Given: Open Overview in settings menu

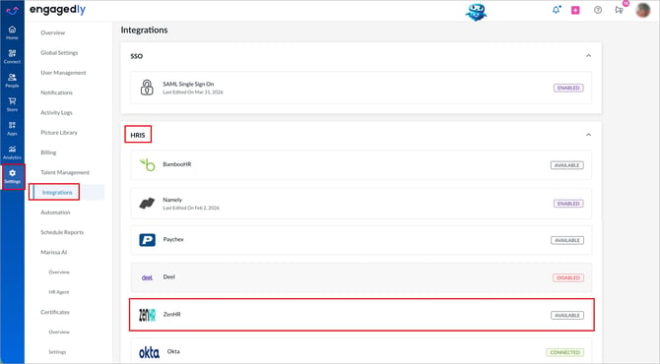Looking at the screenshot, I should [x=52, y=32].
